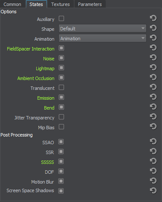Reset the Screen Space Shadows setting
Image resolution: width=162 pixels, height=202 pixels.
click(153, 191)
